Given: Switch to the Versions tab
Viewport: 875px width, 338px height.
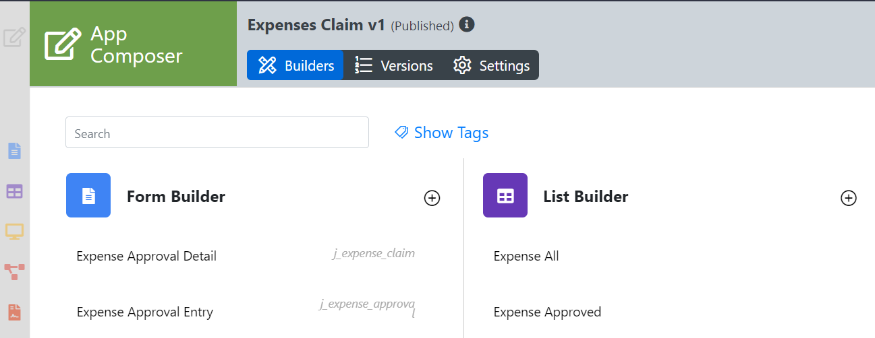Looking at the screenshot, I should 393,65.
